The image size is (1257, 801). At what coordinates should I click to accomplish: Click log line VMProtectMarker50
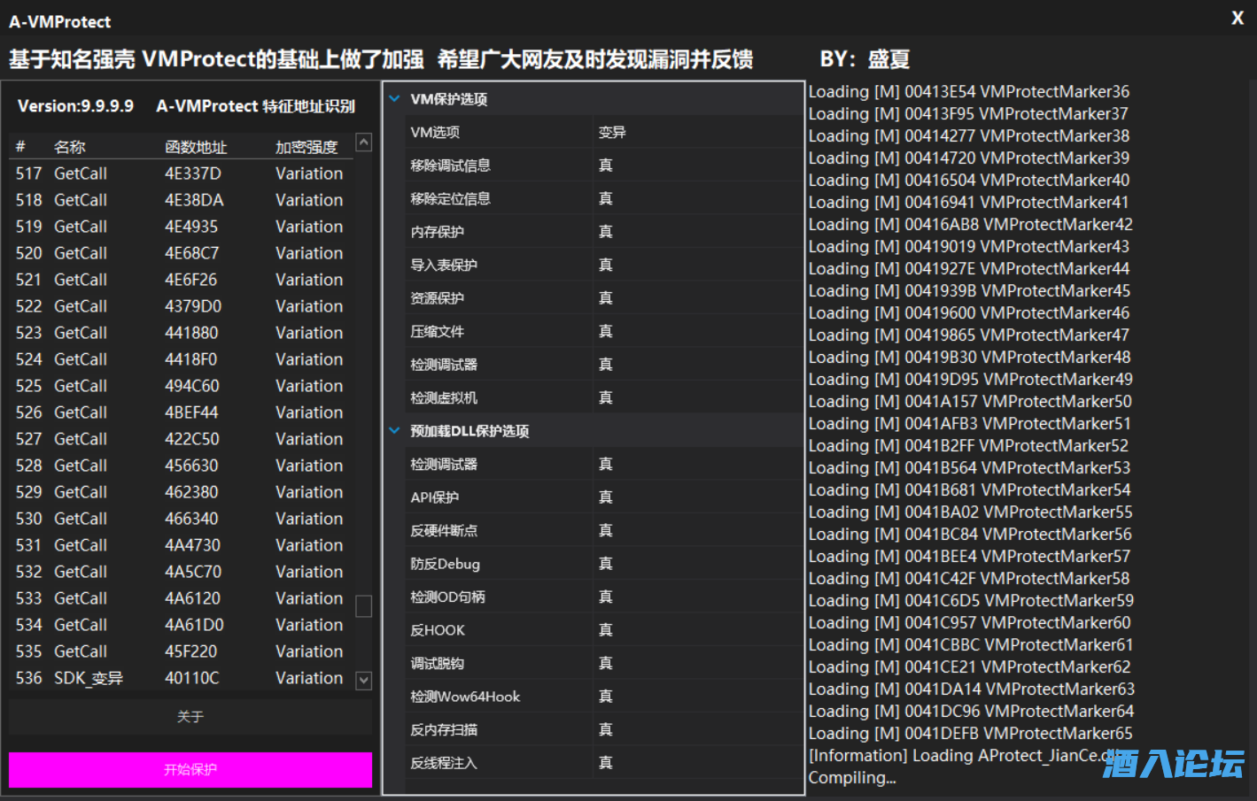pyautogui.click(x=970, y=402)
